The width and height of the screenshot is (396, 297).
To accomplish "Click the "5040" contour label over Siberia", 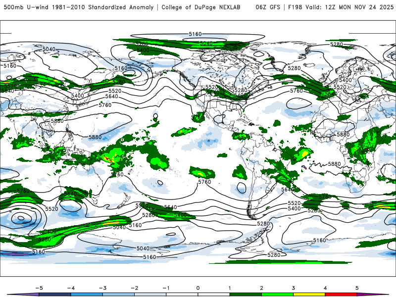I will [49, 49].
